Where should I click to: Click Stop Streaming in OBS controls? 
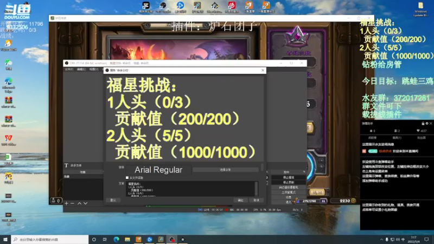click(289, 177)
